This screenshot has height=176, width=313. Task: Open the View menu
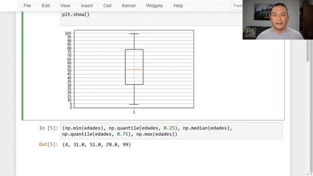pos(65,6)
